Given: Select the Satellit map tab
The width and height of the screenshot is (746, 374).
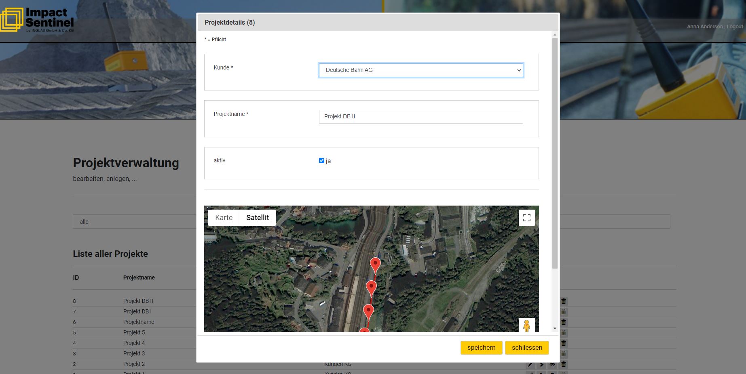Looking at the screenshot, I should tap(258, 218).
